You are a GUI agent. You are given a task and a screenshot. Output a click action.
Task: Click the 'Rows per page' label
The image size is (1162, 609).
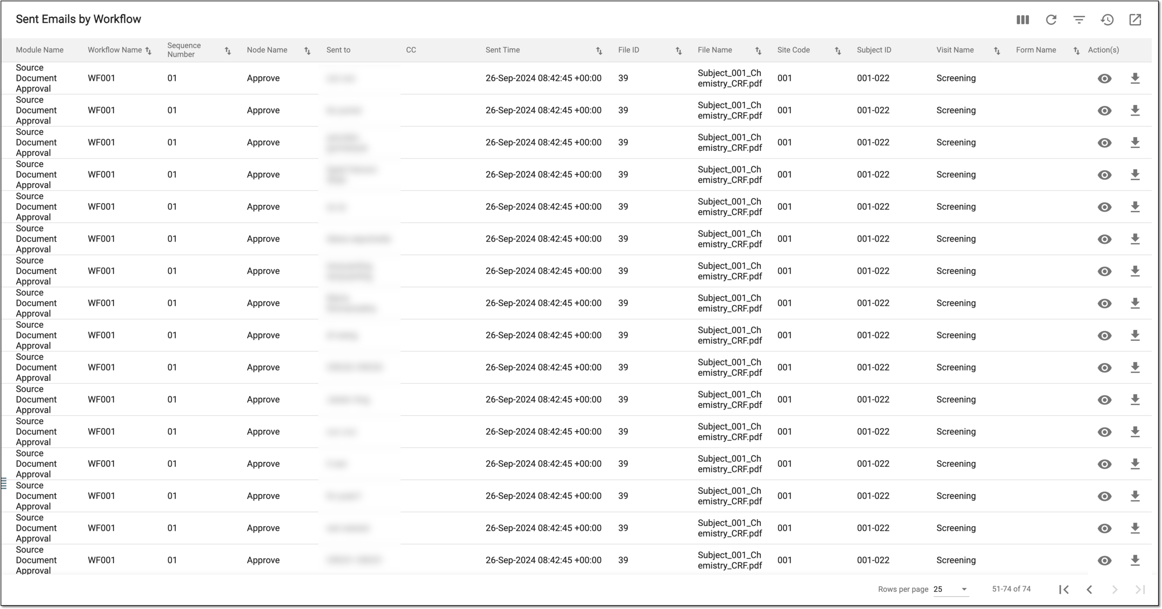point(903,589)
